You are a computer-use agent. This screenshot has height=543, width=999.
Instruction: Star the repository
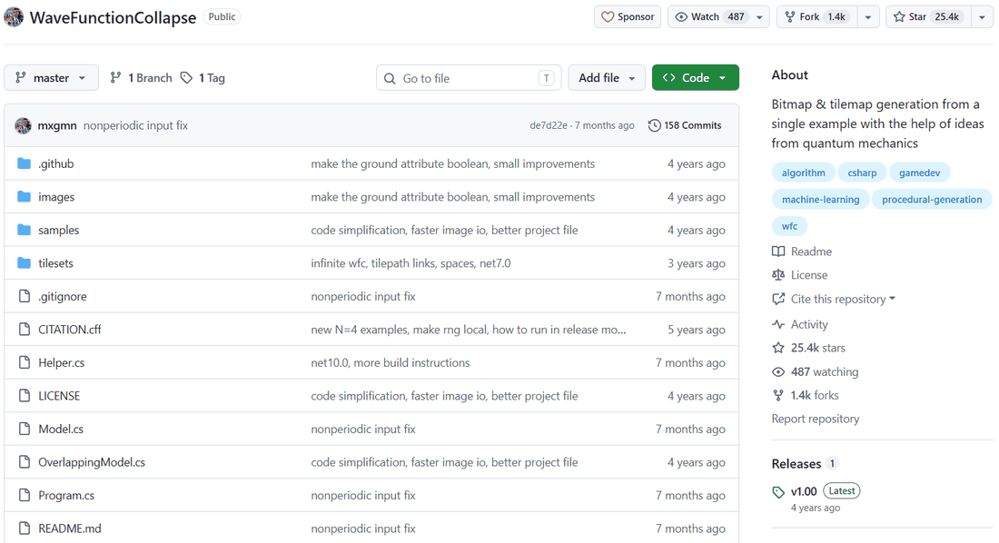click(x=927, y=16)
